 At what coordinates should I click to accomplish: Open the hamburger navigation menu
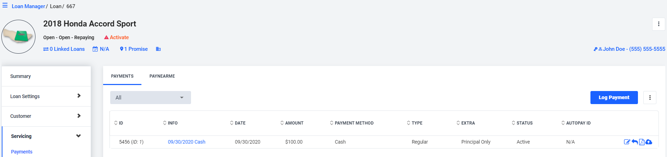point(5,6)
